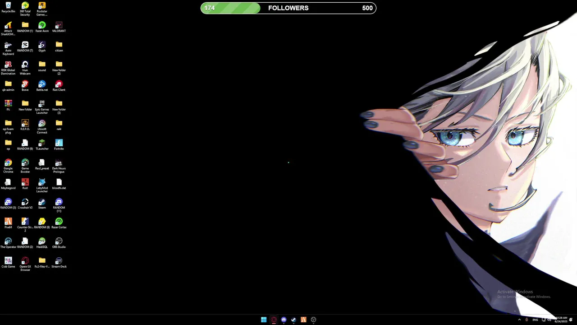Click the Rust game icon
Screen dimensions: 577x325
click(x=25, y=184)
